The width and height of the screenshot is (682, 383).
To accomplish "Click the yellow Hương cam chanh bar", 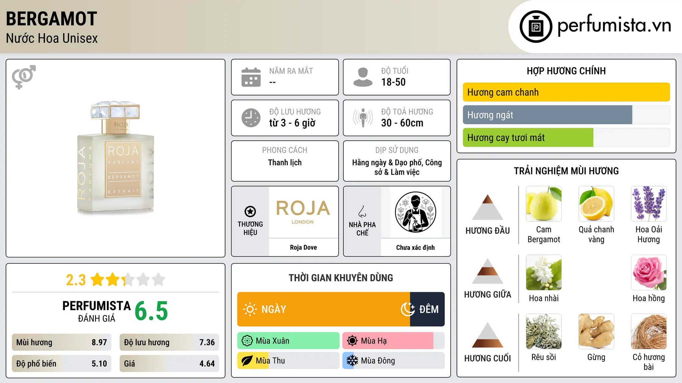I will 566,92.
